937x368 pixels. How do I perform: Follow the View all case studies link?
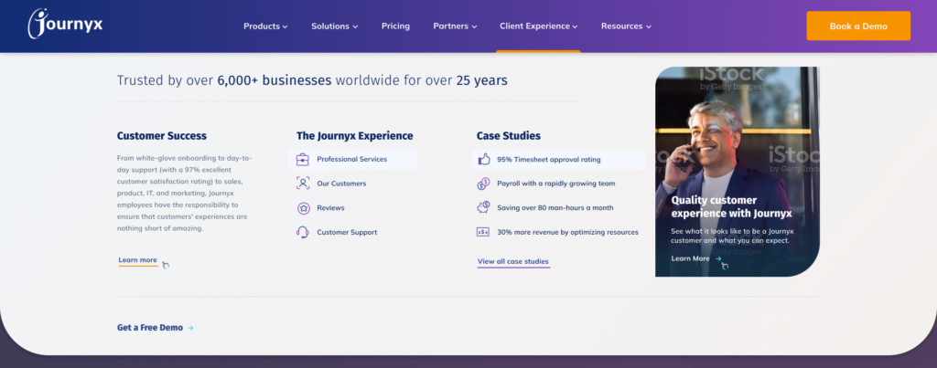click(513, 262)
